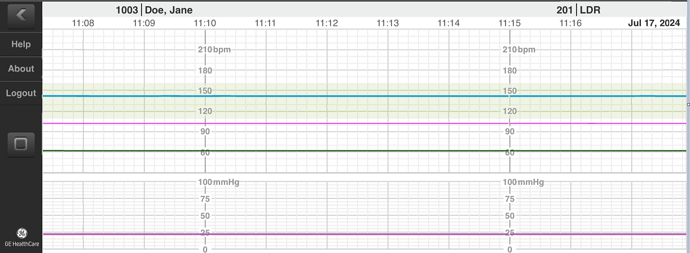
Task: Click the right 100 mmHg axis label
Action: click(x=523, y=182)
